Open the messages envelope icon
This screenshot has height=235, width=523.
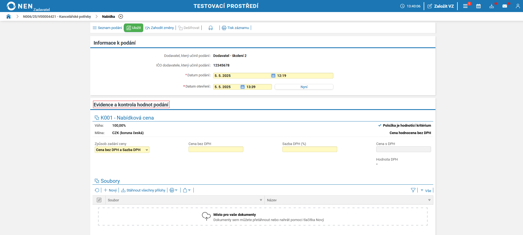point(505,6)
